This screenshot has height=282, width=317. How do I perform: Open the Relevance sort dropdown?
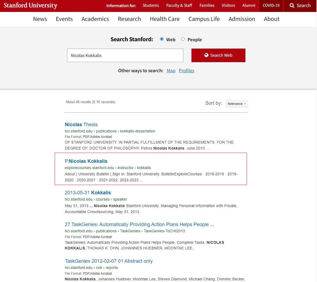point(237,104)
